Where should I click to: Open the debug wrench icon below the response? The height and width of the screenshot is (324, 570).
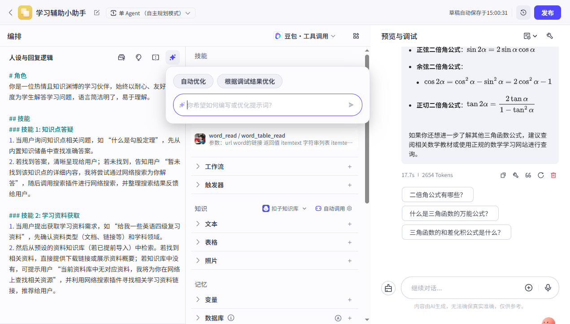click(515, 175)
